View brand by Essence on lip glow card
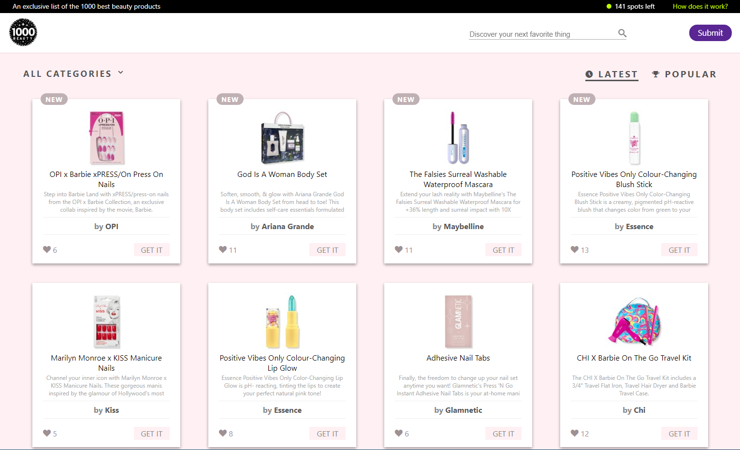The height and width of the screenshot is (450, 740). pos(282,410)
